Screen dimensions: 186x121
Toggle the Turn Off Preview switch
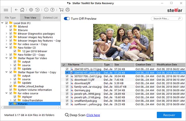tap(67, 19)
